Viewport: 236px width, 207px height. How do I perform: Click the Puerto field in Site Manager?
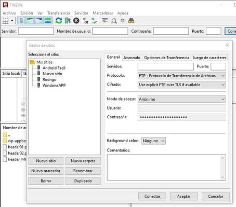click(218, 66)
